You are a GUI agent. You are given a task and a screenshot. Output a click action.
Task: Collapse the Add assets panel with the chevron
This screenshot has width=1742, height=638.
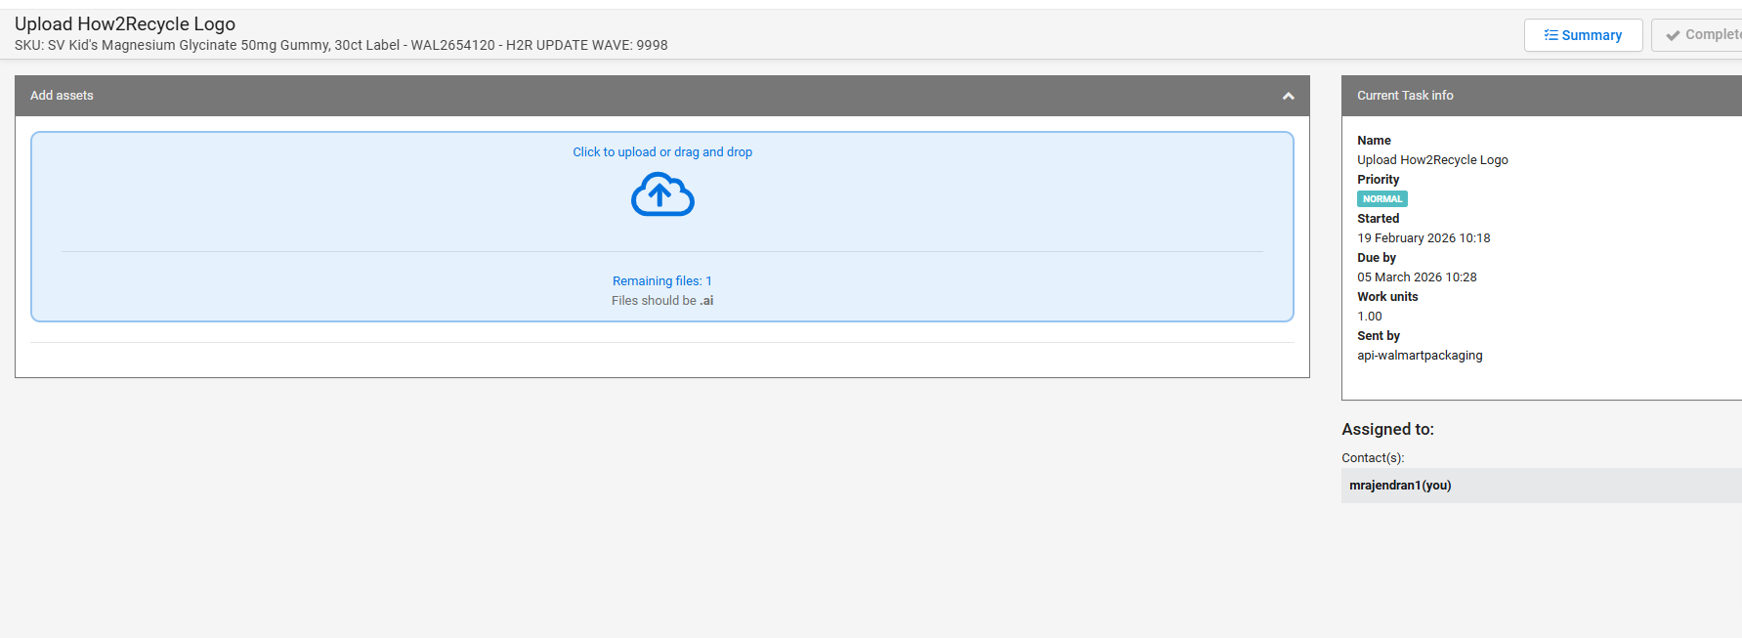[1288, 96]
